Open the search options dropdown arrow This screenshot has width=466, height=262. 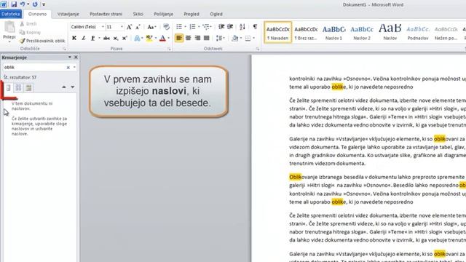point(74,68)
